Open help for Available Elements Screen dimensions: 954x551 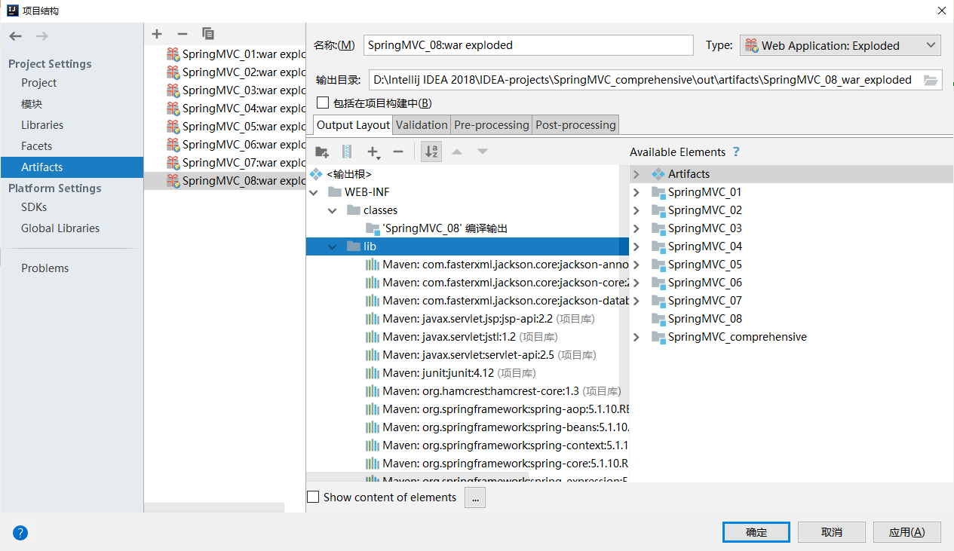coord(736,152)
